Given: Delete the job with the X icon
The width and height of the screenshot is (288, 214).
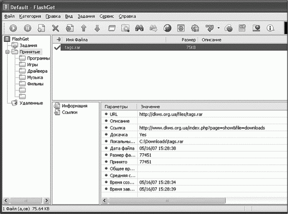Looking at the screenshot, I should click(56, 28).
